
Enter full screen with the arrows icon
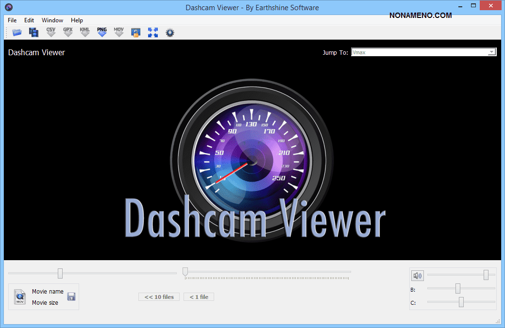[153, 32]
